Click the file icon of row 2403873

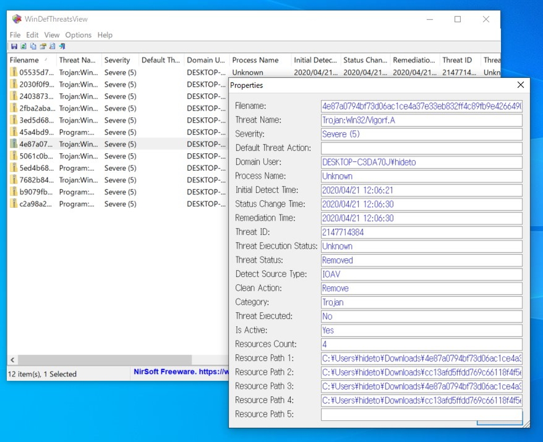13,96
